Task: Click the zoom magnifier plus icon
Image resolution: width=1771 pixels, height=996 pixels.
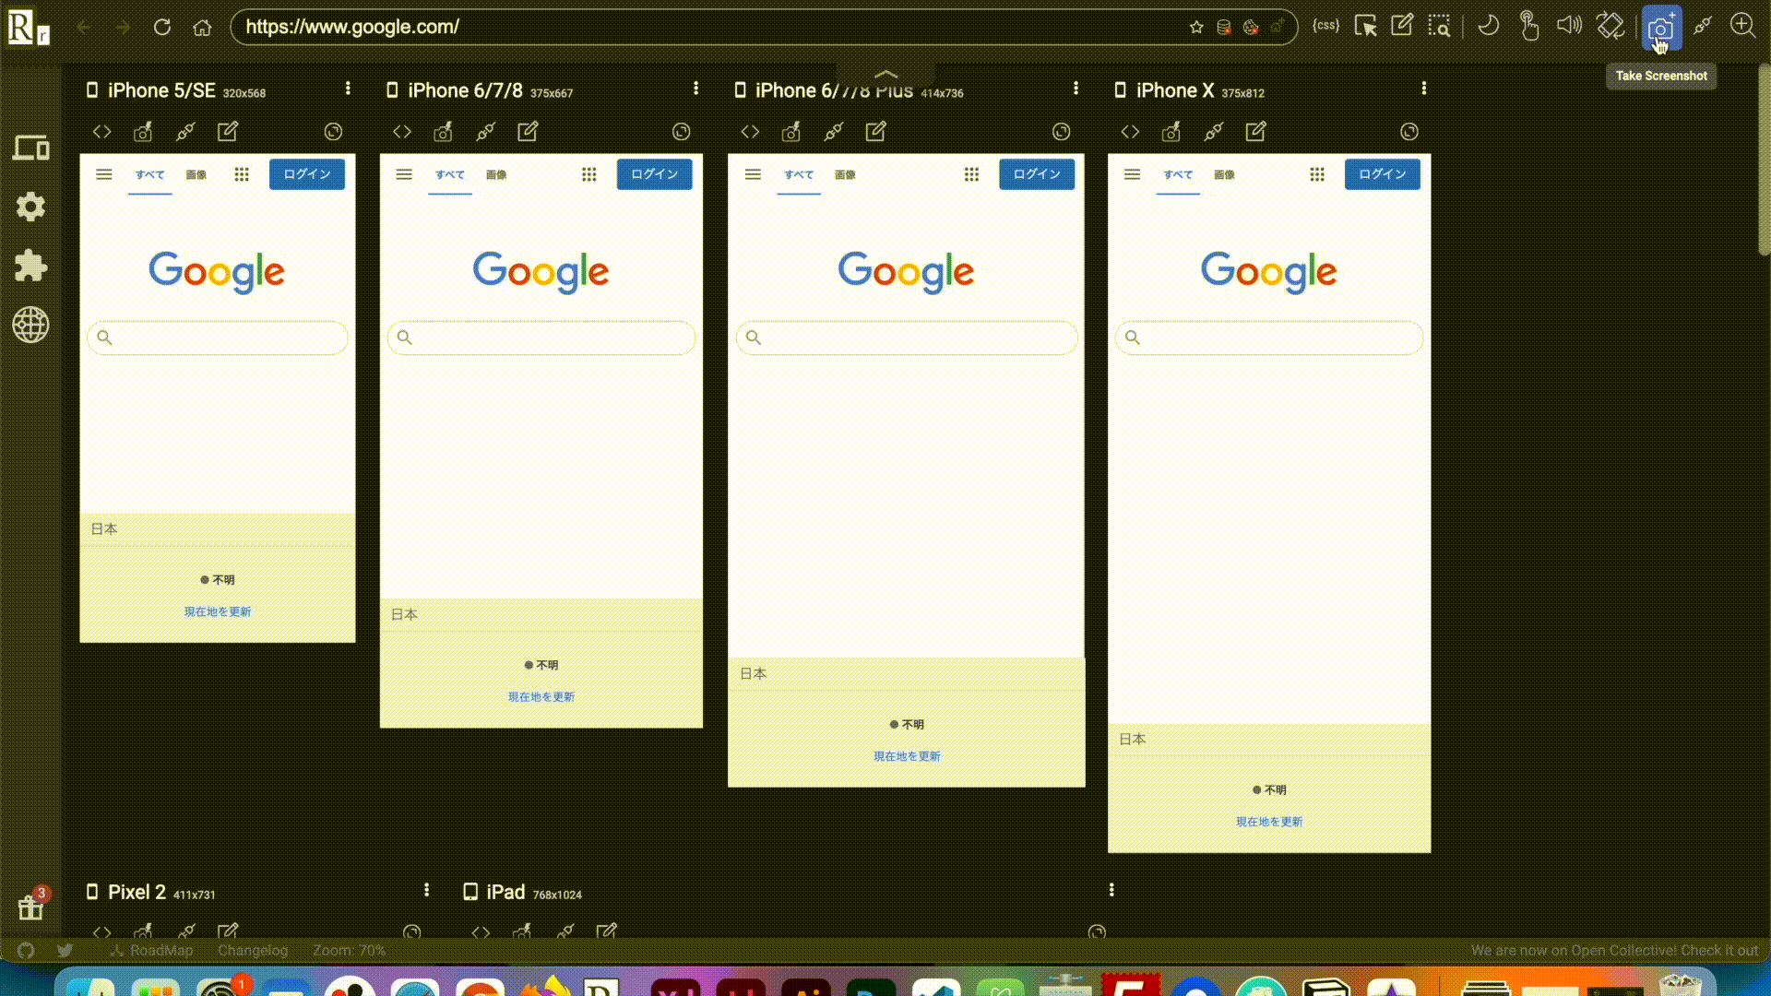Action: (x=1742, y=26)
